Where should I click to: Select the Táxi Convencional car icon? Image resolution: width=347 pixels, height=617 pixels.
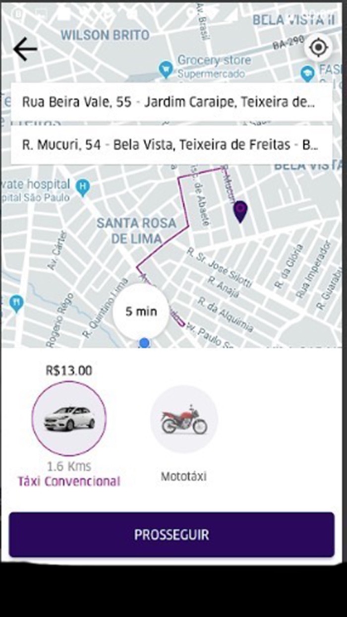(69, 419)
